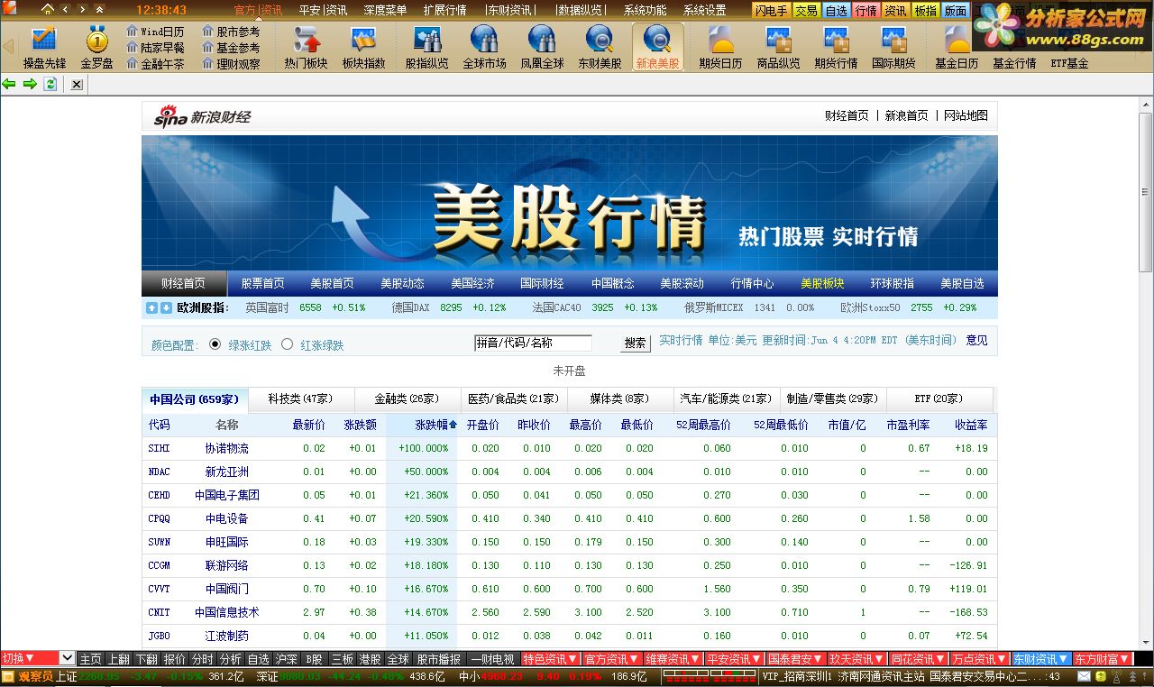Switch to the 金融类 (26家) tab
Screen dimensions: 1154x687
point(407,398)
